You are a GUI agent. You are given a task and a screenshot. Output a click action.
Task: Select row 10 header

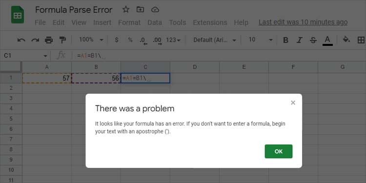[x=11, y=170]
